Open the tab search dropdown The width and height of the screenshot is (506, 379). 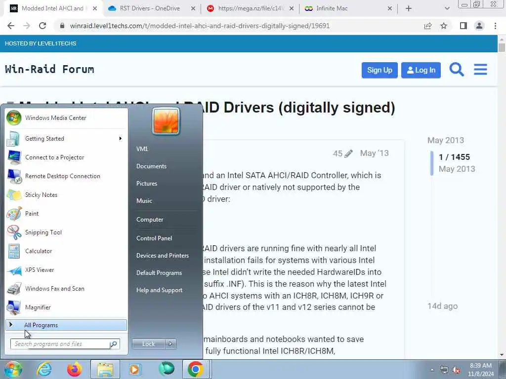point(447,9)
